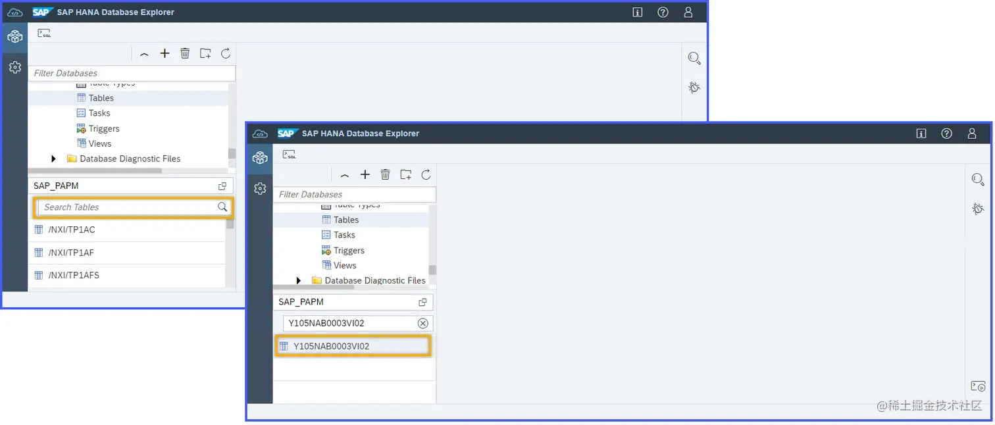The width and height of the screenshot is (995, 425).
Task: Open settings gear in back window sidebar
Action: tap(14, 67)
